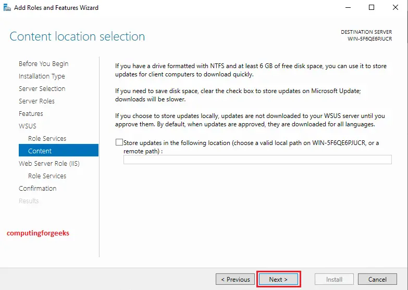Image resolution: width=408 pixels, height=290 pixels.
Task: Minimize the wizard window
Action: click(348, 7)
